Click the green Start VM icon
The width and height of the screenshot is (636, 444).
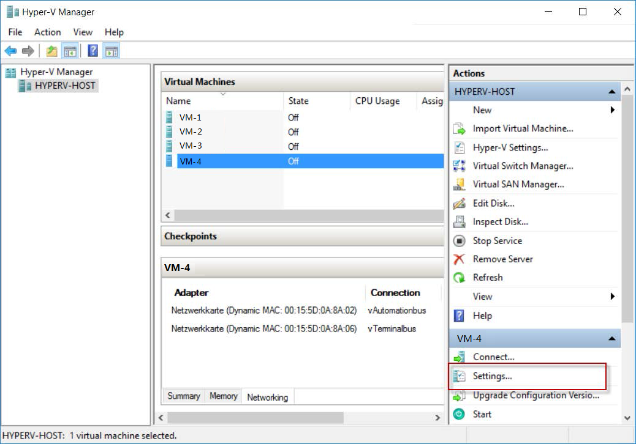[x=459, y=414]
